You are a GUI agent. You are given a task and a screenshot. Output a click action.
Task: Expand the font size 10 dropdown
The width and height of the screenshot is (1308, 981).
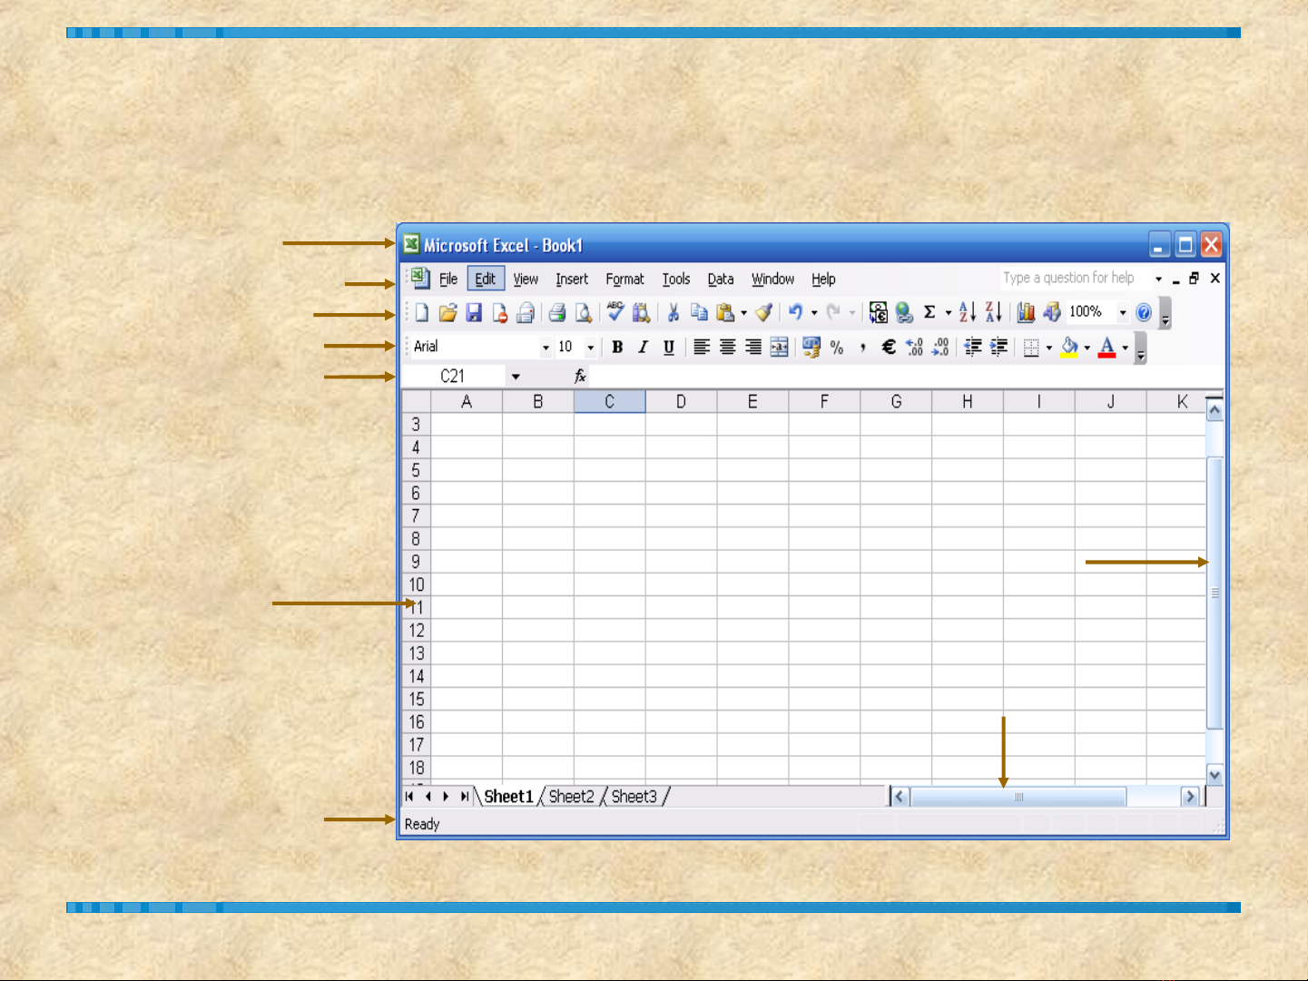[x=590, y=348]
